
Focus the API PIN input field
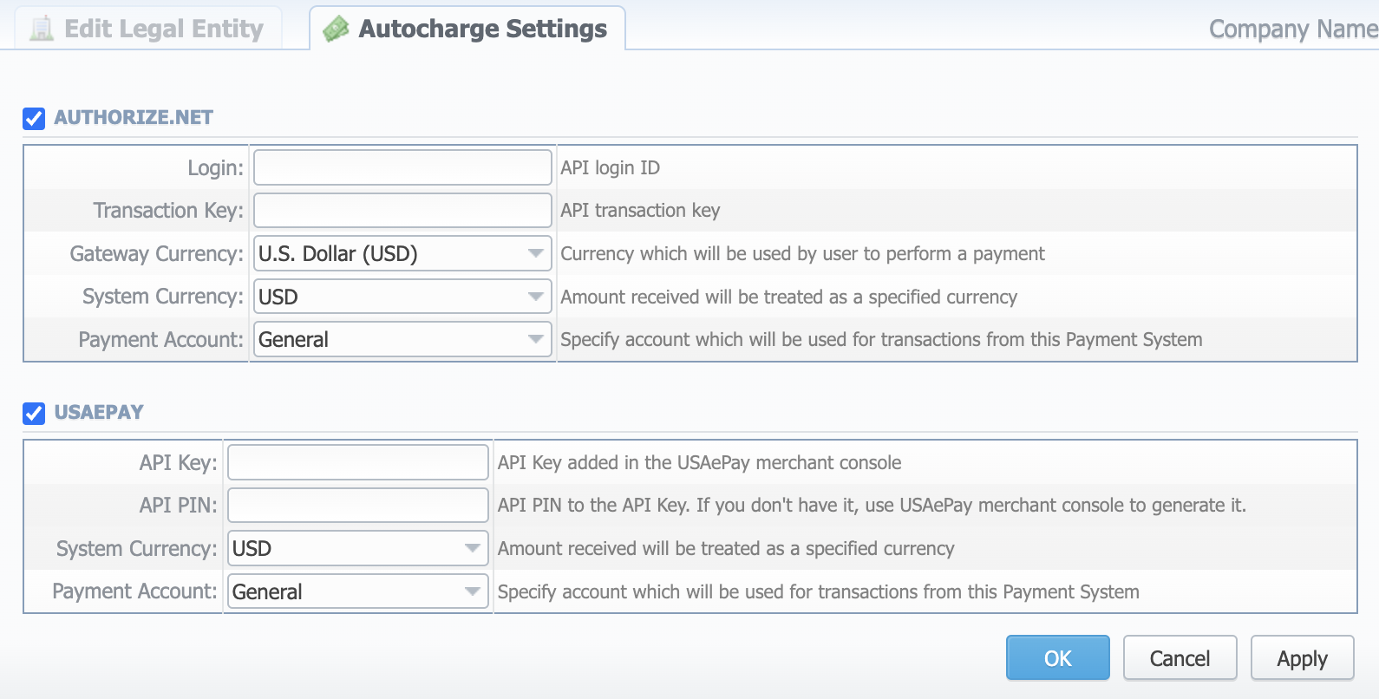pyautogui.click(x=357, y=505)
